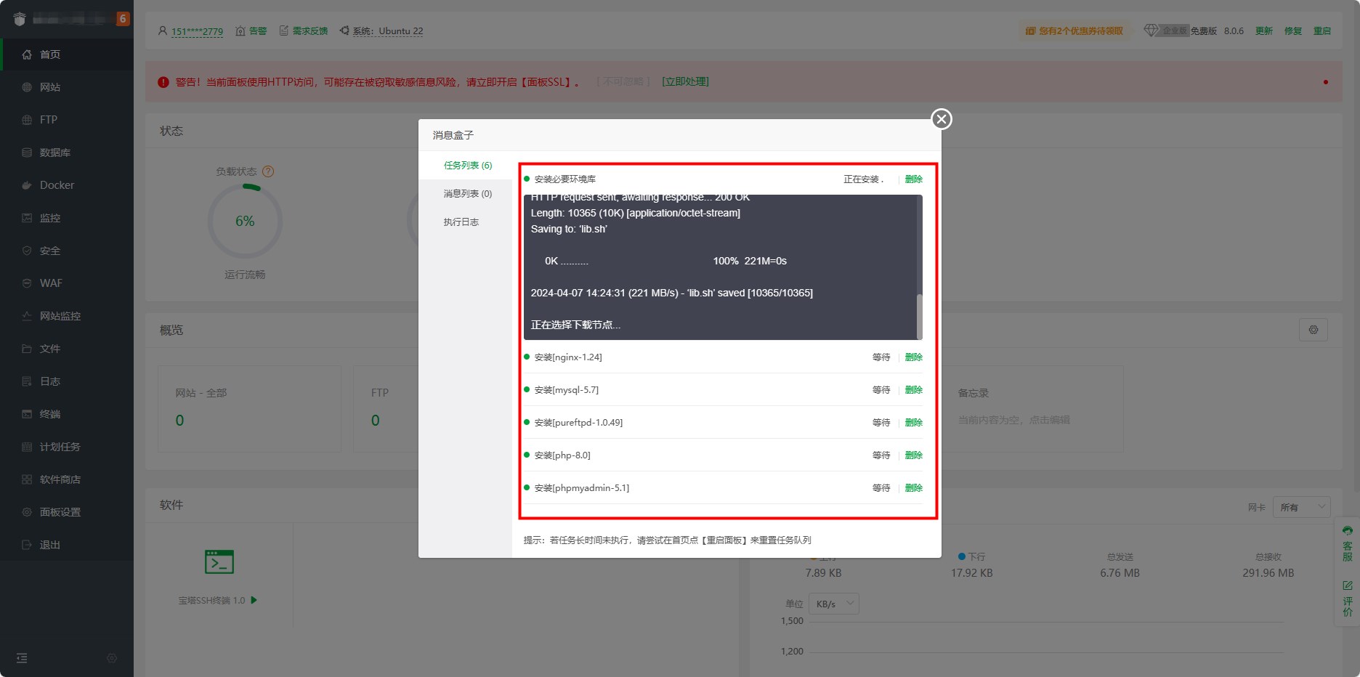Expand the 安装[nginx-1.24] task row
The height and width of the screenshot is (677, 1360).
723,357
